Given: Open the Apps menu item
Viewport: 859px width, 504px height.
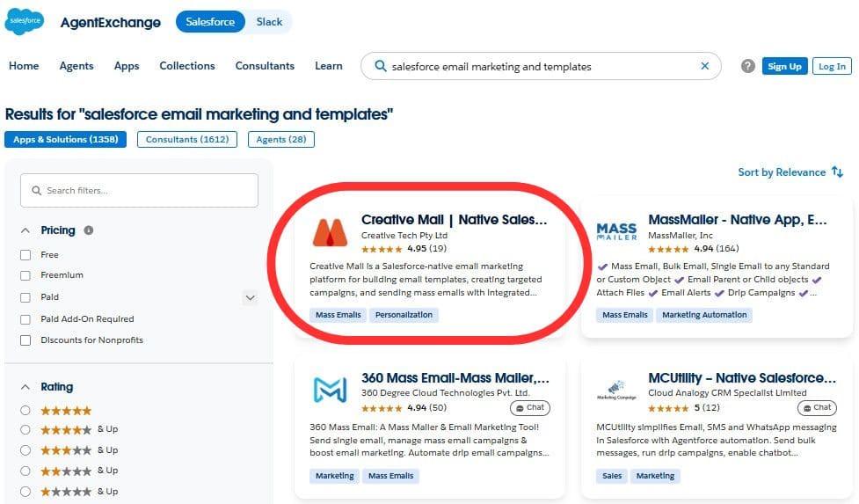Looking at the screenshot, I should pos(127,66).
